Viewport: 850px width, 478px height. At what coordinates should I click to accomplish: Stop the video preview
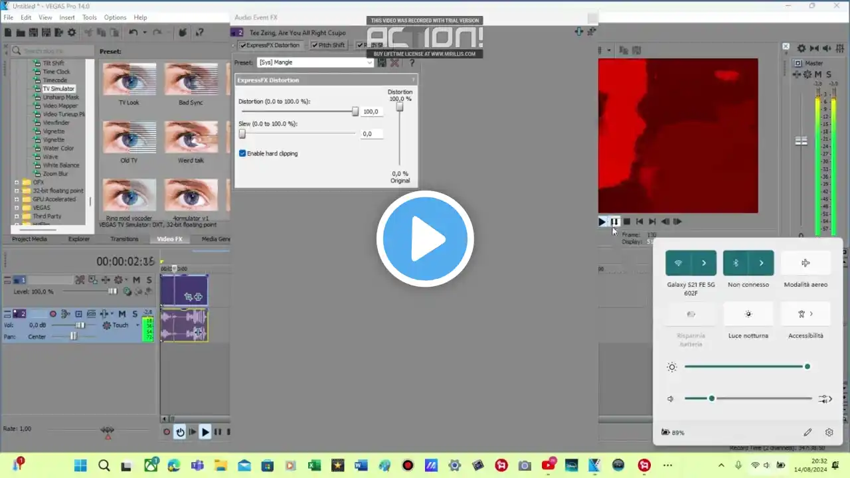(627, 222)
